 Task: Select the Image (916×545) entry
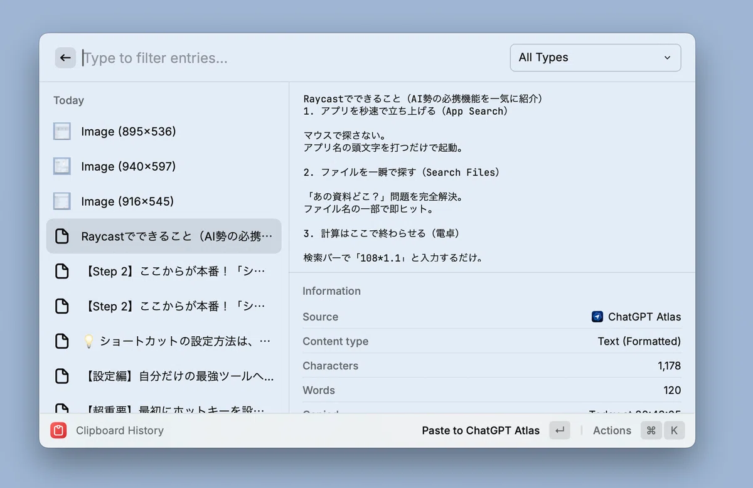tap(163, 201)
